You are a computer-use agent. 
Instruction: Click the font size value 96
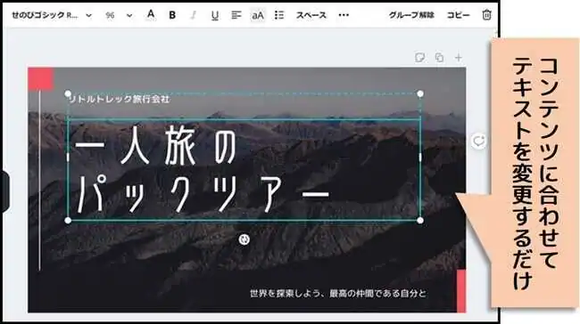tap(110, 15)
